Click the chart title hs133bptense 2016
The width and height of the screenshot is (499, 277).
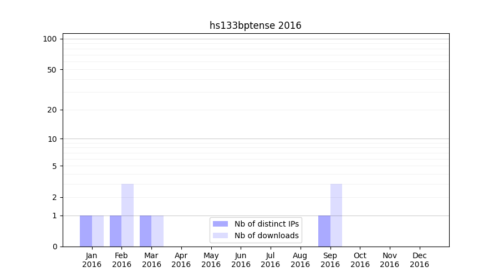pyautogui.click(x=255, y=25)
